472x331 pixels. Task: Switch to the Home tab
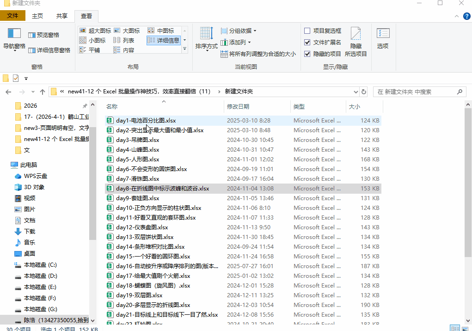coord(37,16)
